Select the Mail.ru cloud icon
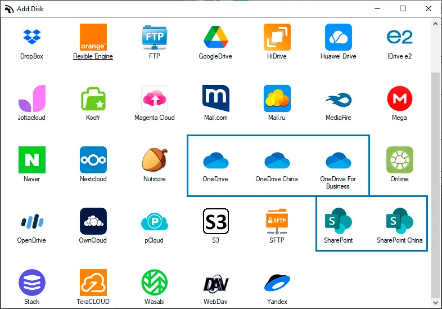Image resolution: width=442 pixels, height=309 pixels. (x=277, y=98)
